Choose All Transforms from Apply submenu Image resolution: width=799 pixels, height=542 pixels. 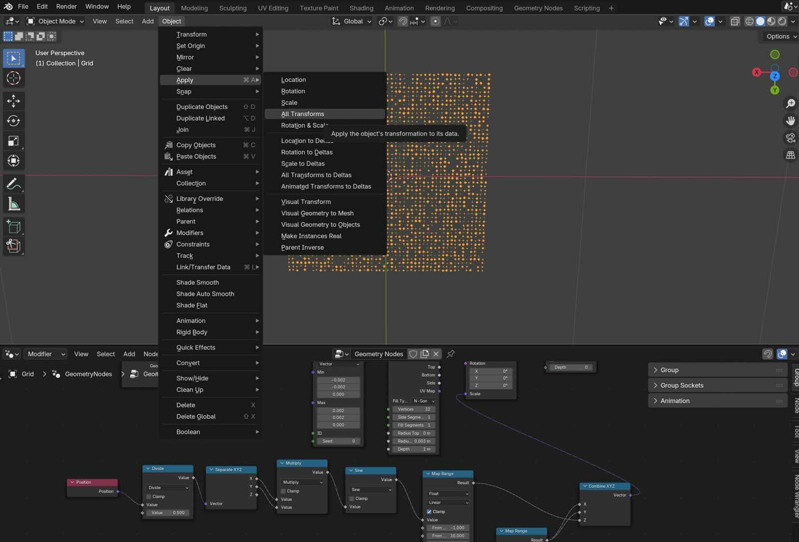pyautogui.click(x=303, y=114)
